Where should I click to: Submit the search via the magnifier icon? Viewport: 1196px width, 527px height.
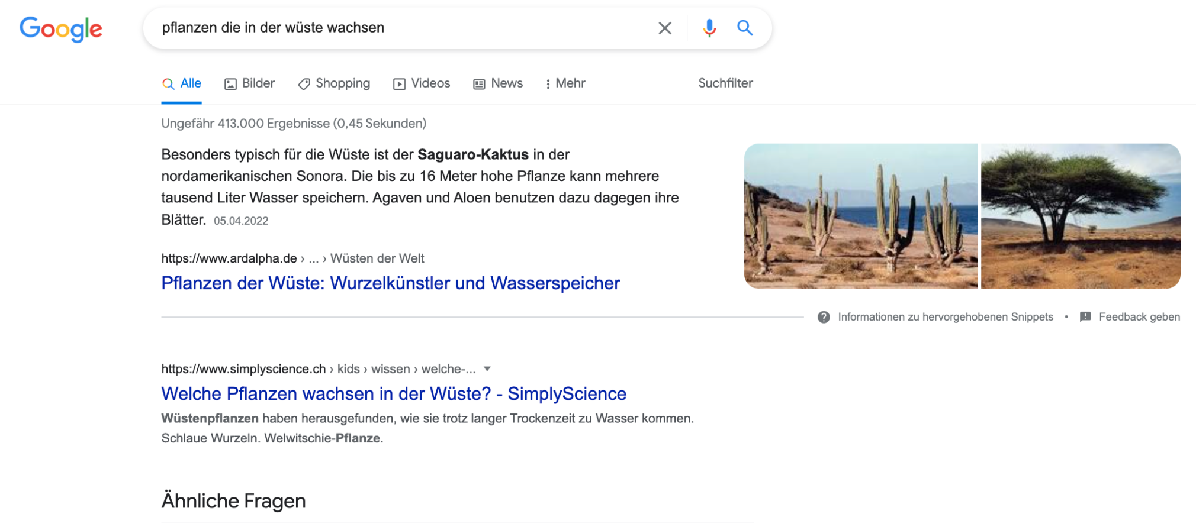[744, 27]
